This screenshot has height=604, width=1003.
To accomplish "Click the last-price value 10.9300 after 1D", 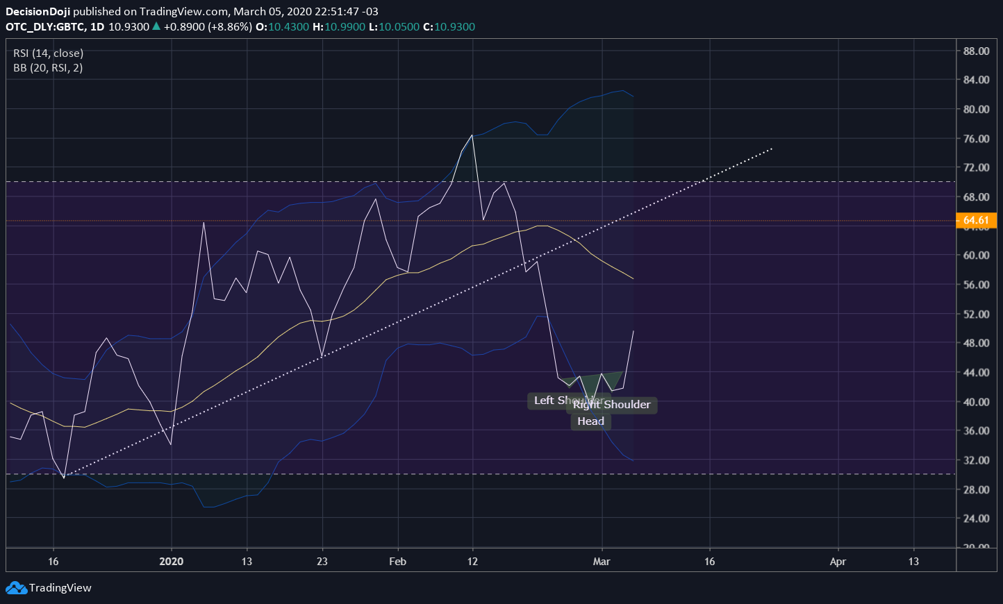I will point(129,27).
